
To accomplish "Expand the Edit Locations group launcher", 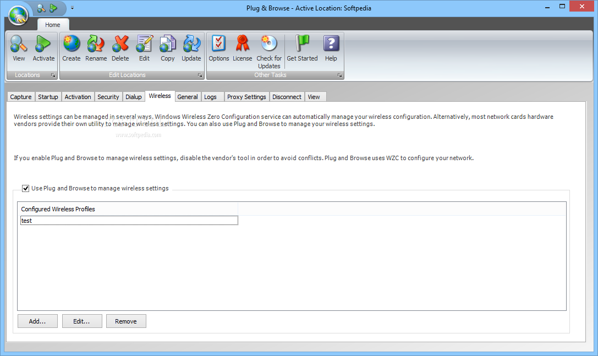I will click(x=200, y=75).
